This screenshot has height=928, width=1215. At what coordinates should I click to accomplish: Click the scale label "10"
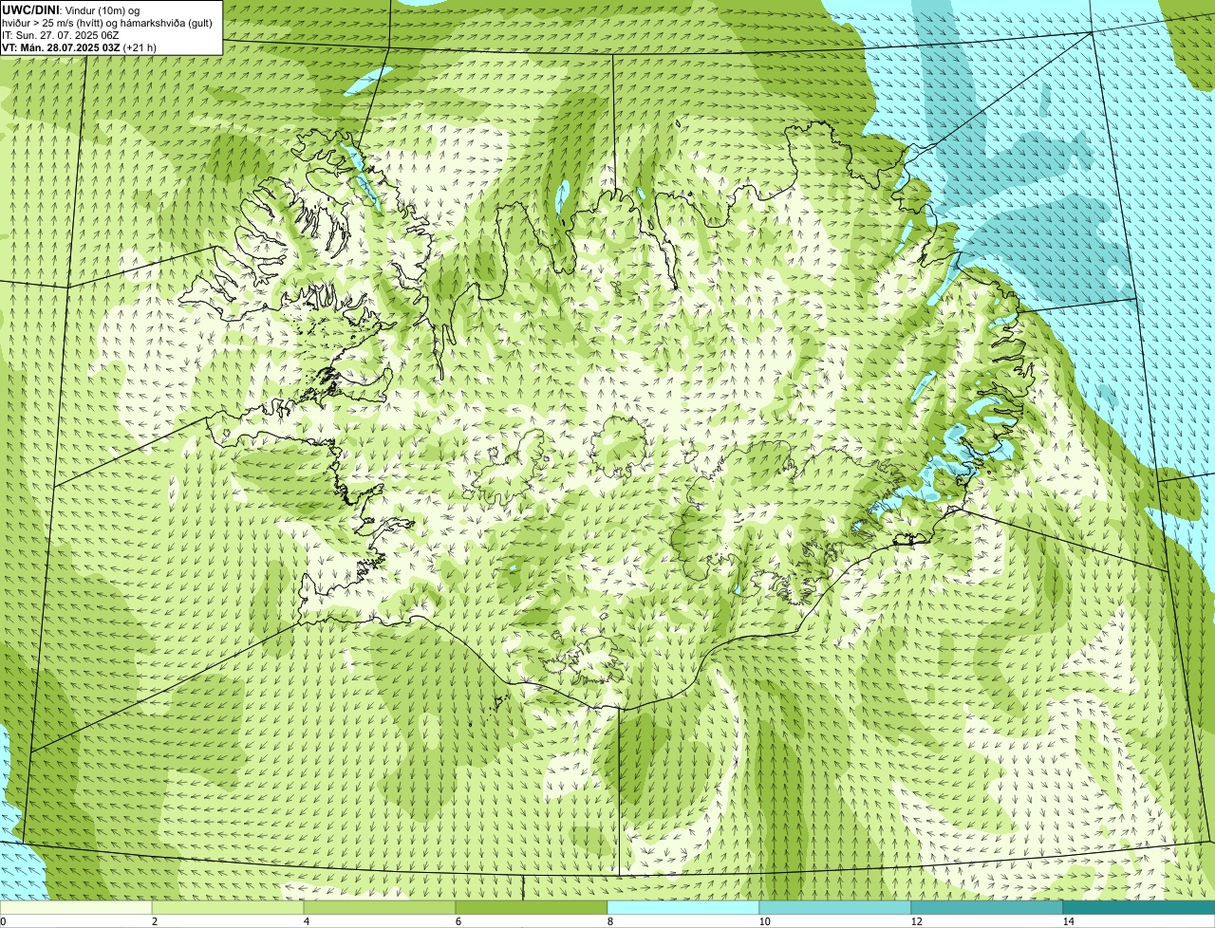pyautogui.click(x=764, y=921)
